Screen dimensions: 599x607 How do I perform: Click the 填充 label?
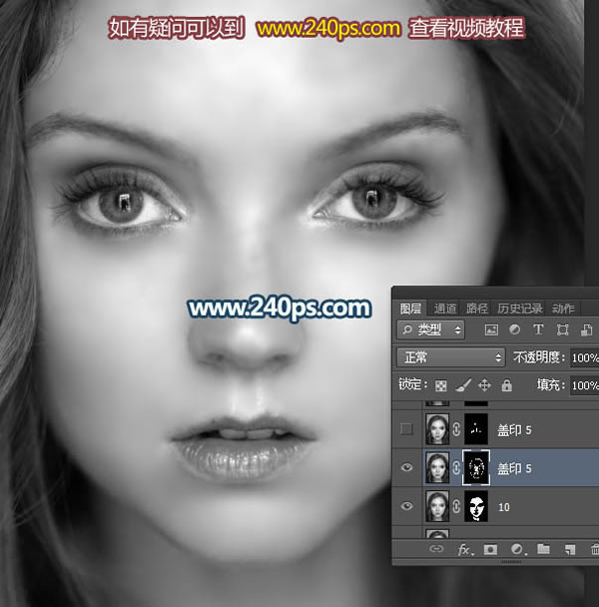(551, 384)
